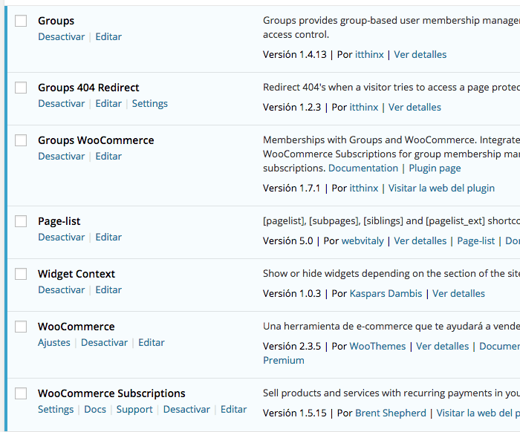Viewport: 520px width, 432px height.
Task: Click the text 'Versión 2.3.5'
Action: pos(292,346)
